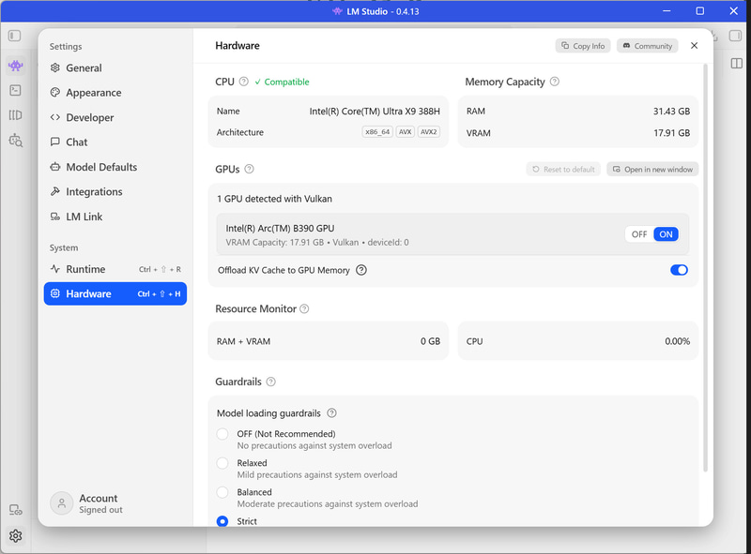Image resolution: width=751 pixels, height=554 pixels.
Task: Click help icon beside Offload KV Cache
Action: 361,270
